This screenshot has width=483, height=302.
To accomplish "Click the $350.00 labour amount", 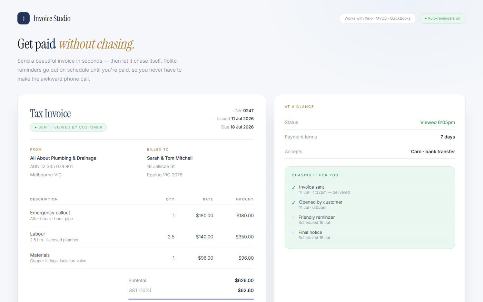I will click(245, 237).
